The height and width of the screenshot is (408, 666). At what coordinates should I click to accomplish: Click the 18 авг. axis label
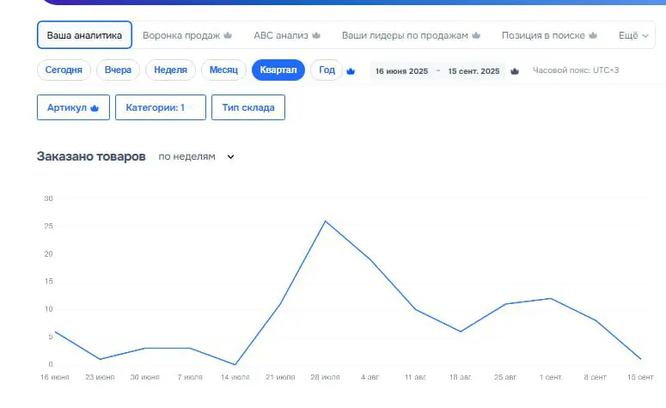(x=461, y=377)
